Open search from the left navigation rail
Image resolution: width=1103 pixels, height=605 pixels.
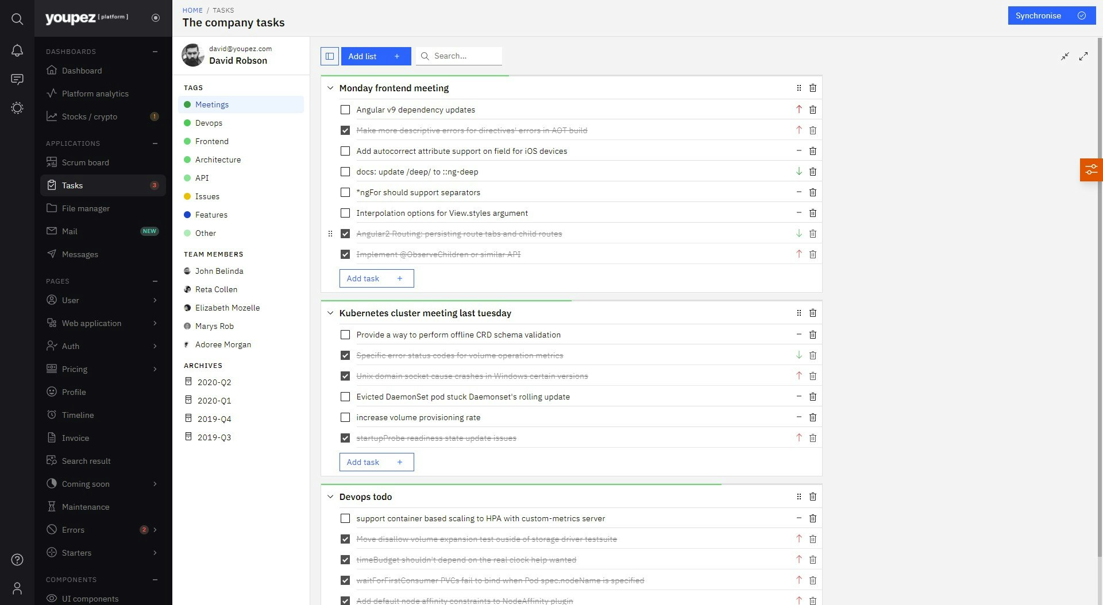[x=17, y=19]
